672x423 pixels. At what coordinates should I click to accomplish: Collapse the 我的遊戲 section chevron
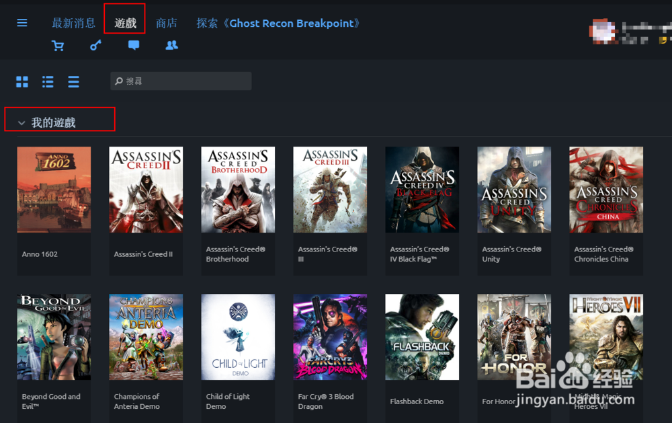pyautogui.click(x=22, y=123)
